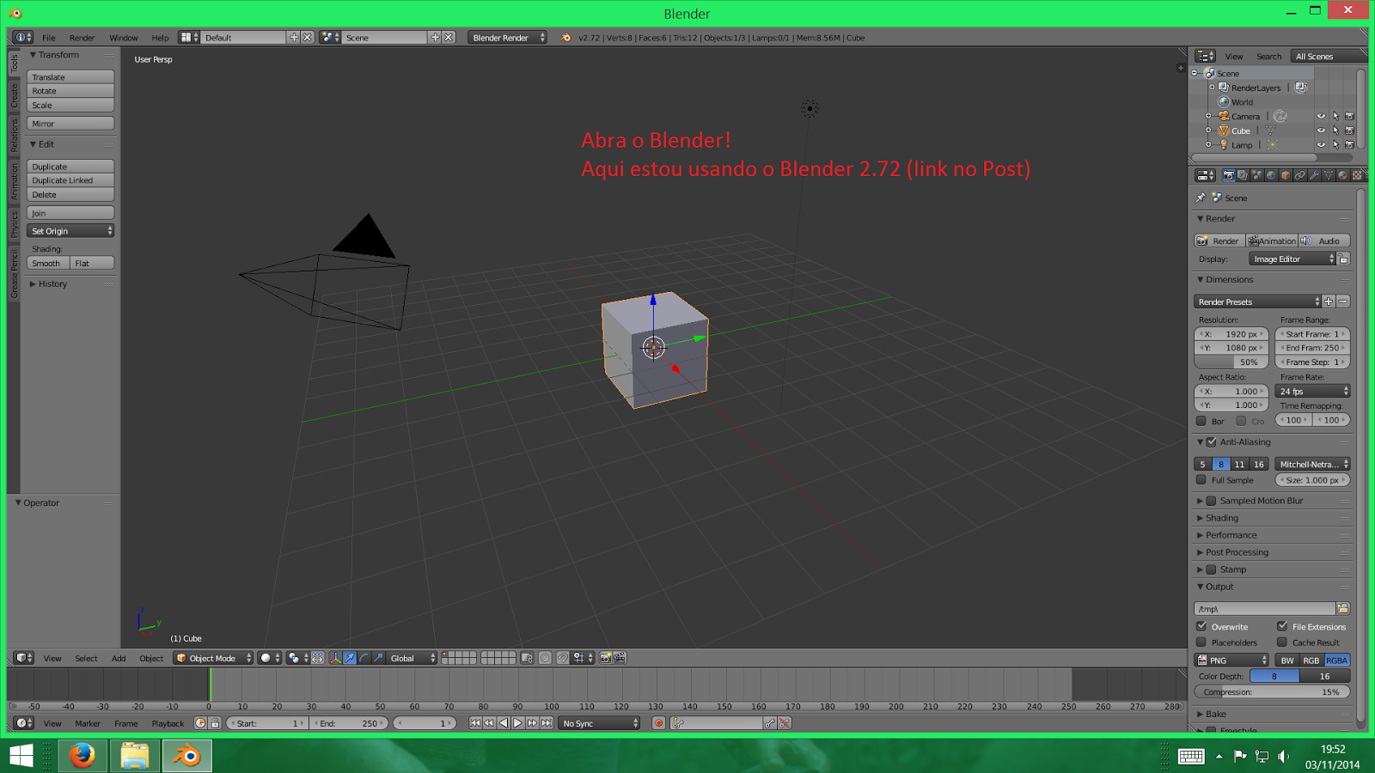Viewport: 1375px width, 773px height.
Task: Open the Image Editor display dropdown
Action: coord(1292,259)
